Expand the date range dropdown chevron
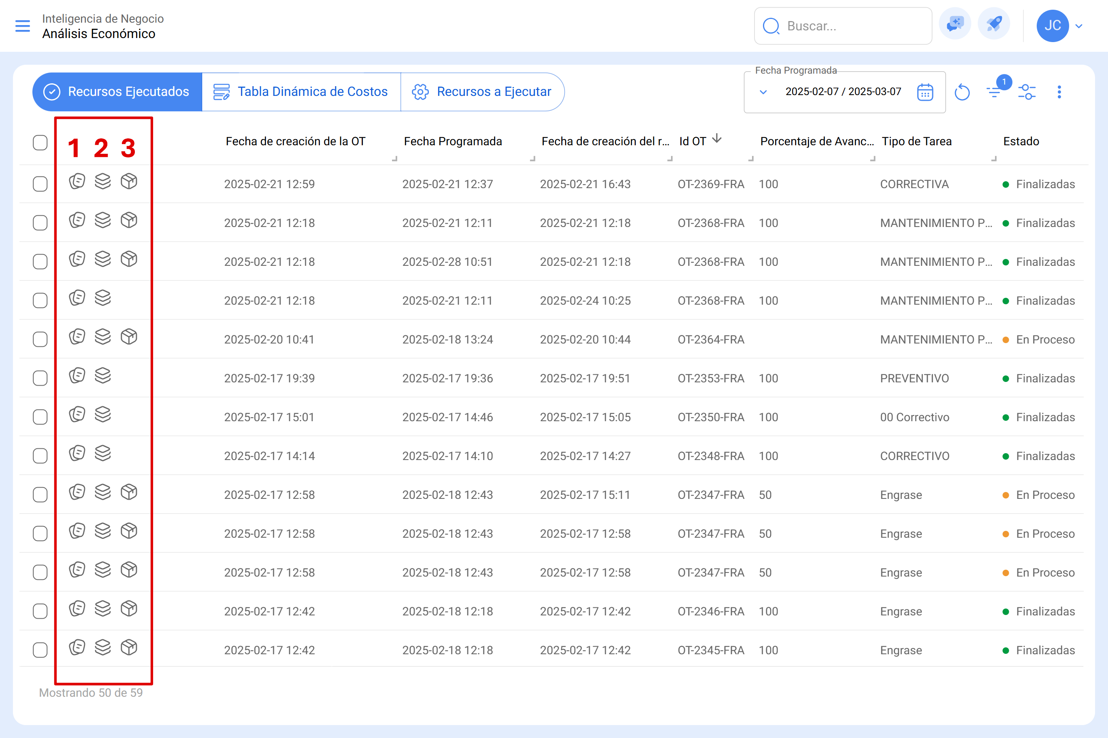This screenshot has width=1108, height=738. tap(763, 92)
